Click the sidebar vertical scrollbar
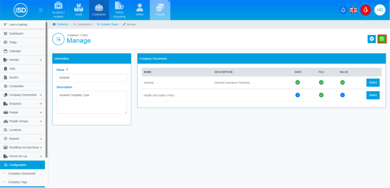Viewport: 390px width, 188px height. pos(46,86)
